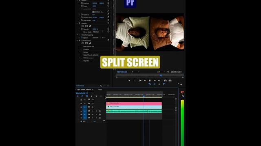Toggle Uniform Scale checkbox
261x146 pixels.
coord(93,12)
